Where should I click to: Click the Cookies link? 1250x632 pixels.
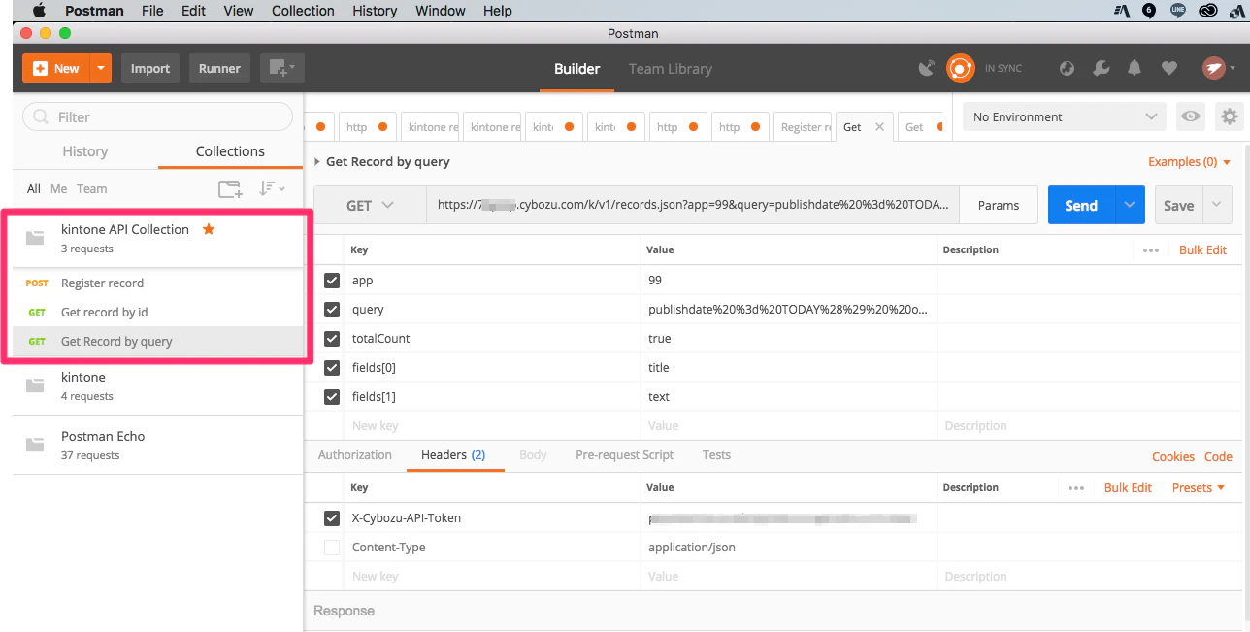click(1173, 456)
